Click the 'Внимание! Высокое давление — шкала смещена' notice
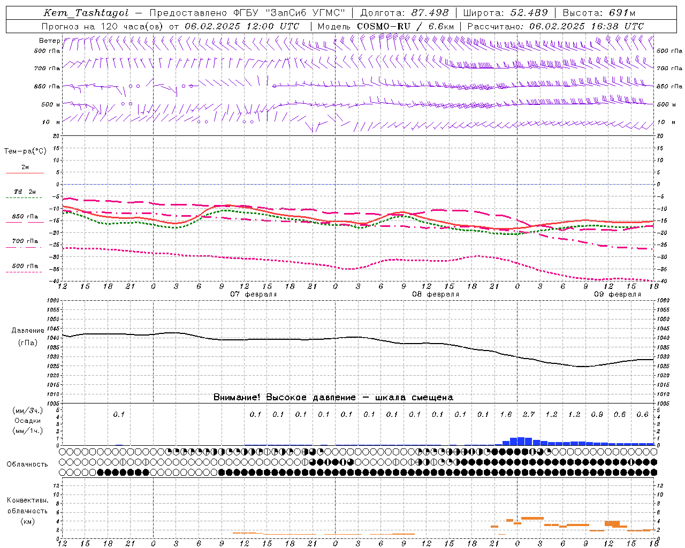 333,397
